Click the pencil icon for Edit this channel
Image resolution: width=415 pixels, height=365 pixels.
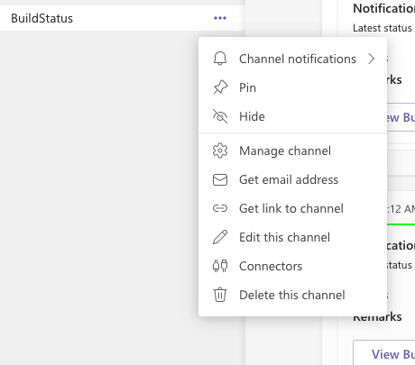(220, 237)
